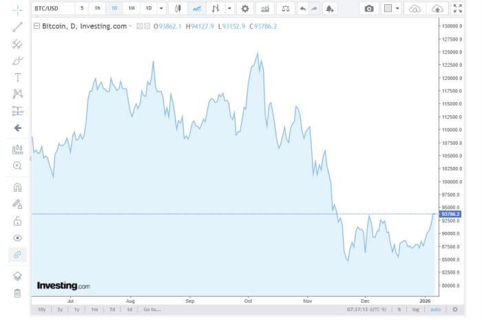
Task: Toggle auto scale in the bottom bar
Action: 435,310
